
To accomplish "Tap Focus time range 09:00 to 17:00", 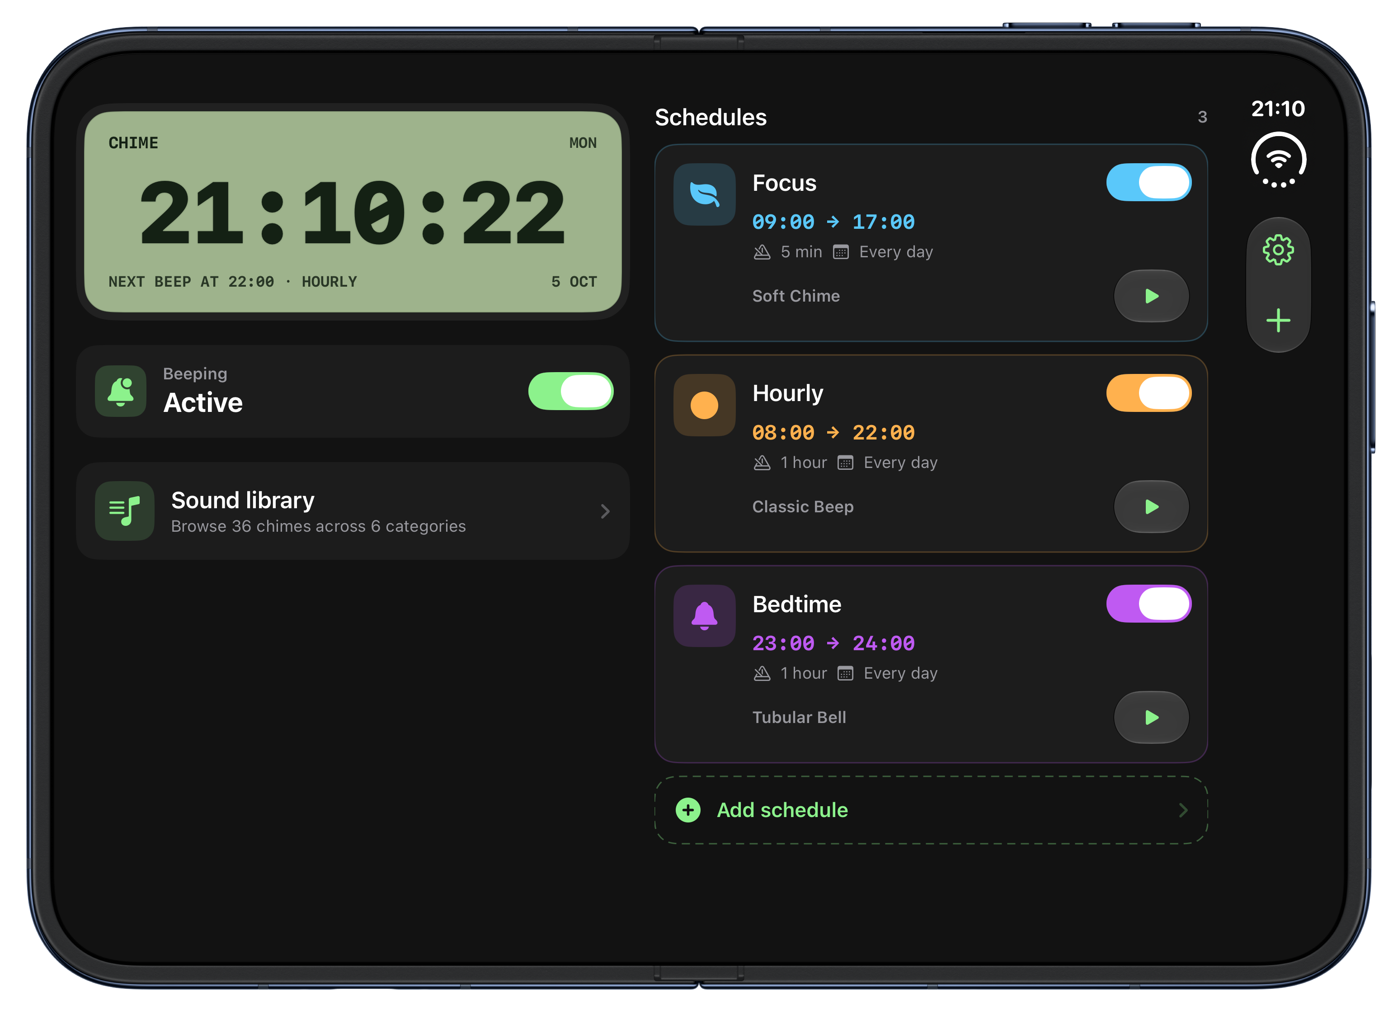I will click(x=833, y=222).
